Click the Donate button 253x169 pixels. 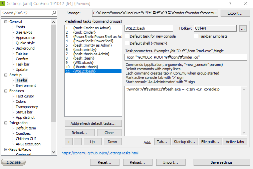13,162
